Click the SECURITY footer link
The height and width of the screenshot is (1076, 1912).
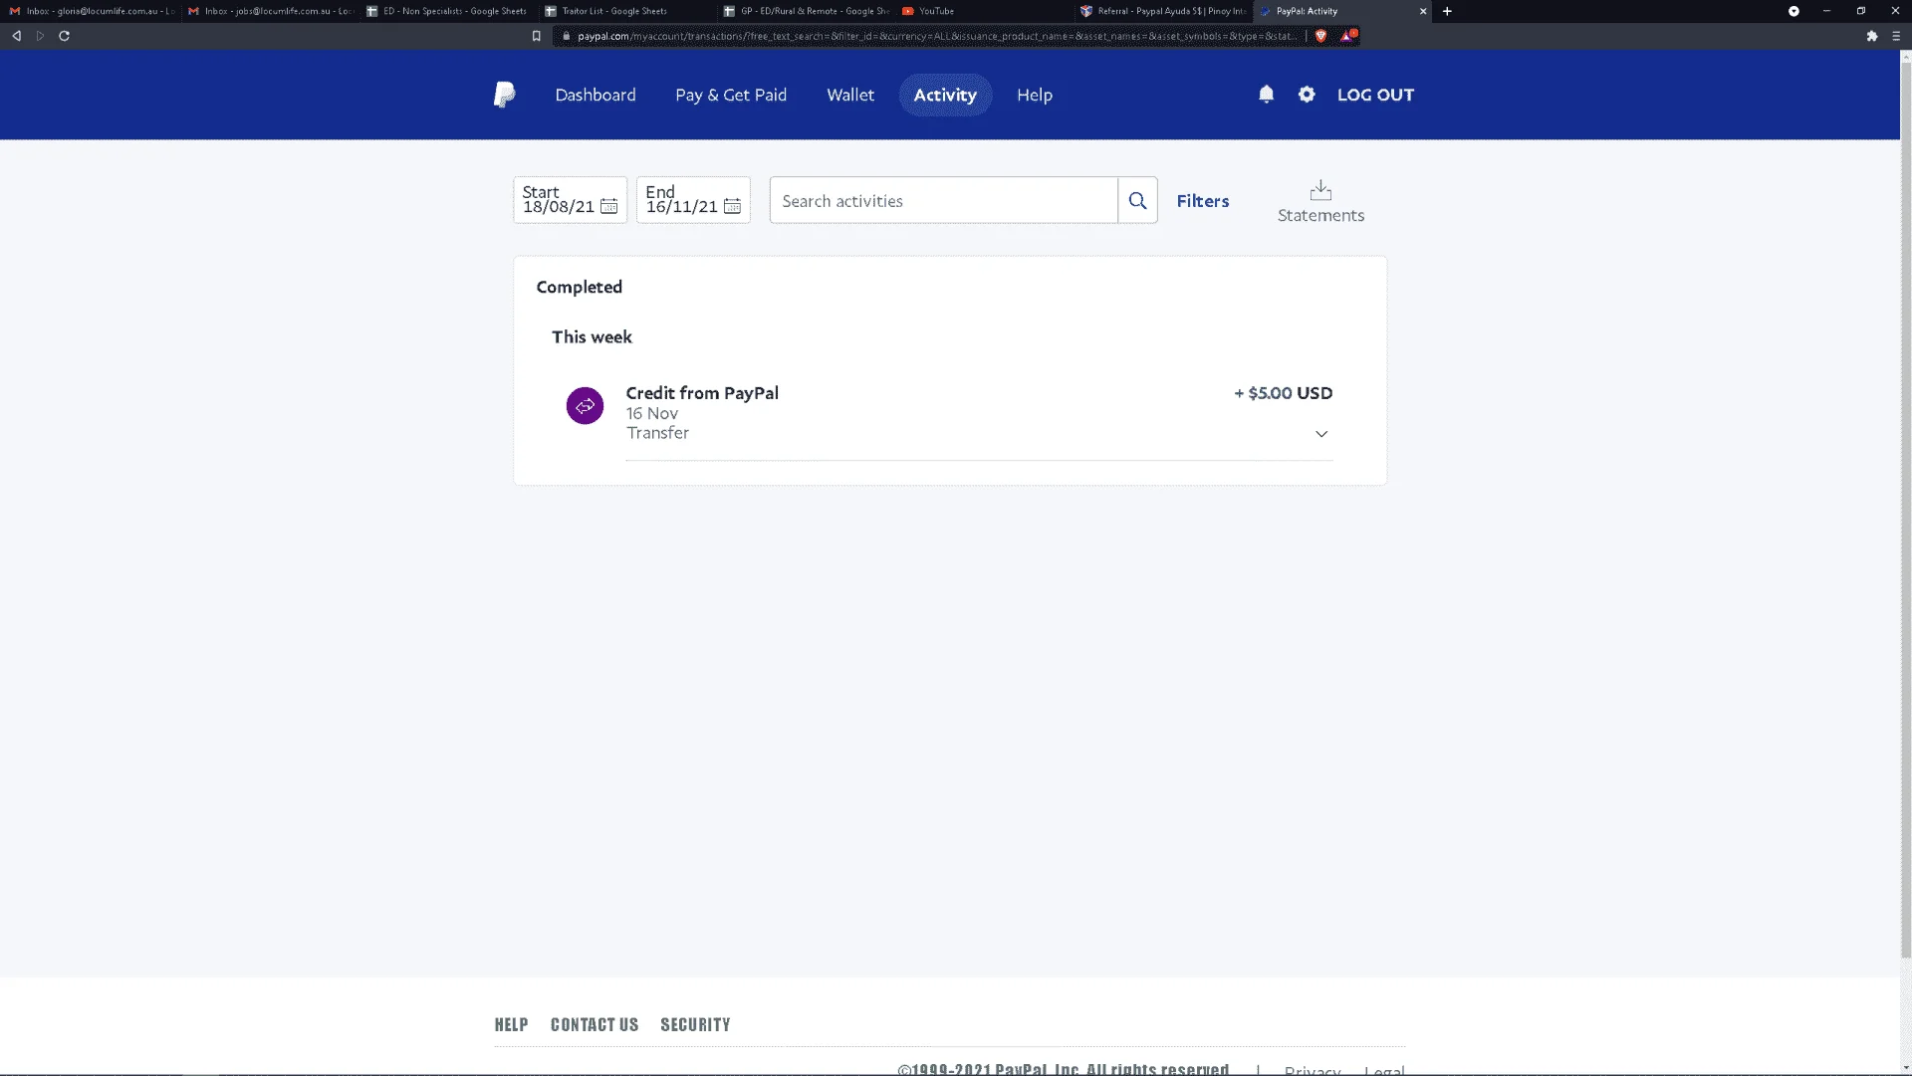point(695,1024)
